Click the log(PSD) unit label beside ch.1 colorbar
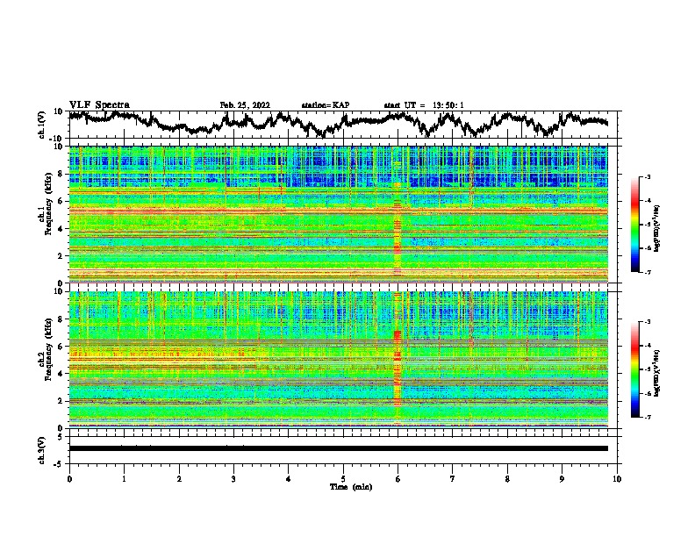This screenshot has height=537, width=695. pyautogui.click(x=656, y=228)
